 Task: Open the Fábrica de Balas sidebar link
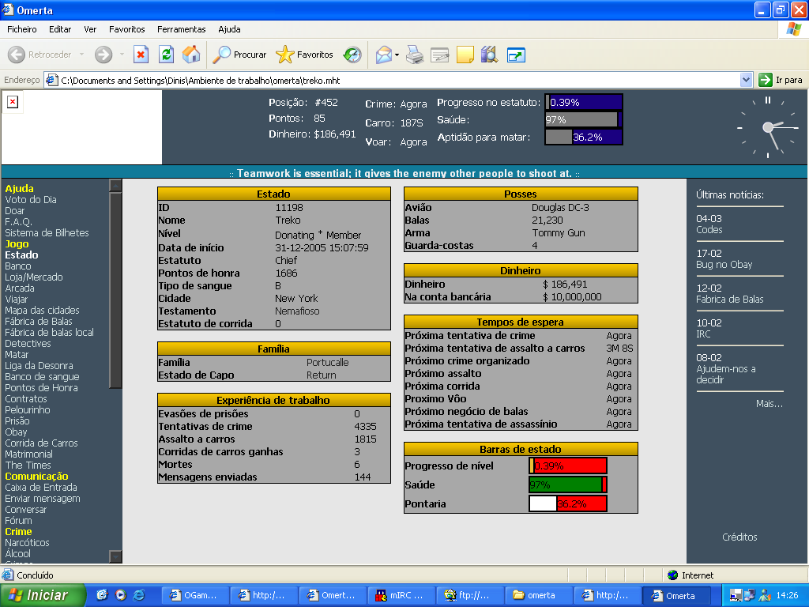(38, 322)
